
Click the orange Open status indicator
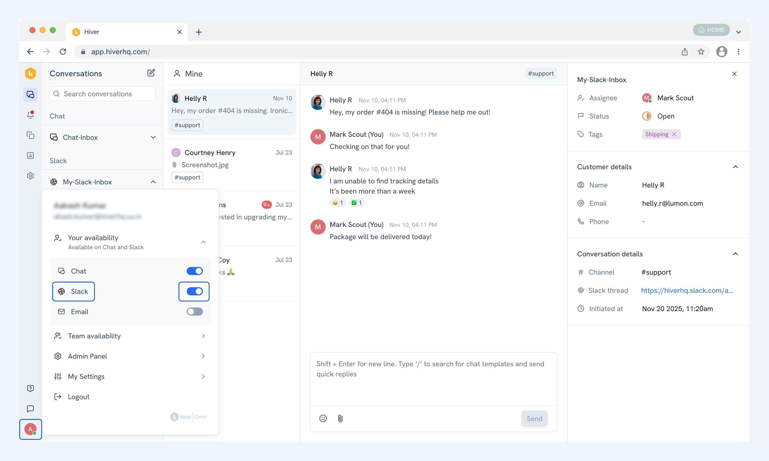[x=646, y=116]
